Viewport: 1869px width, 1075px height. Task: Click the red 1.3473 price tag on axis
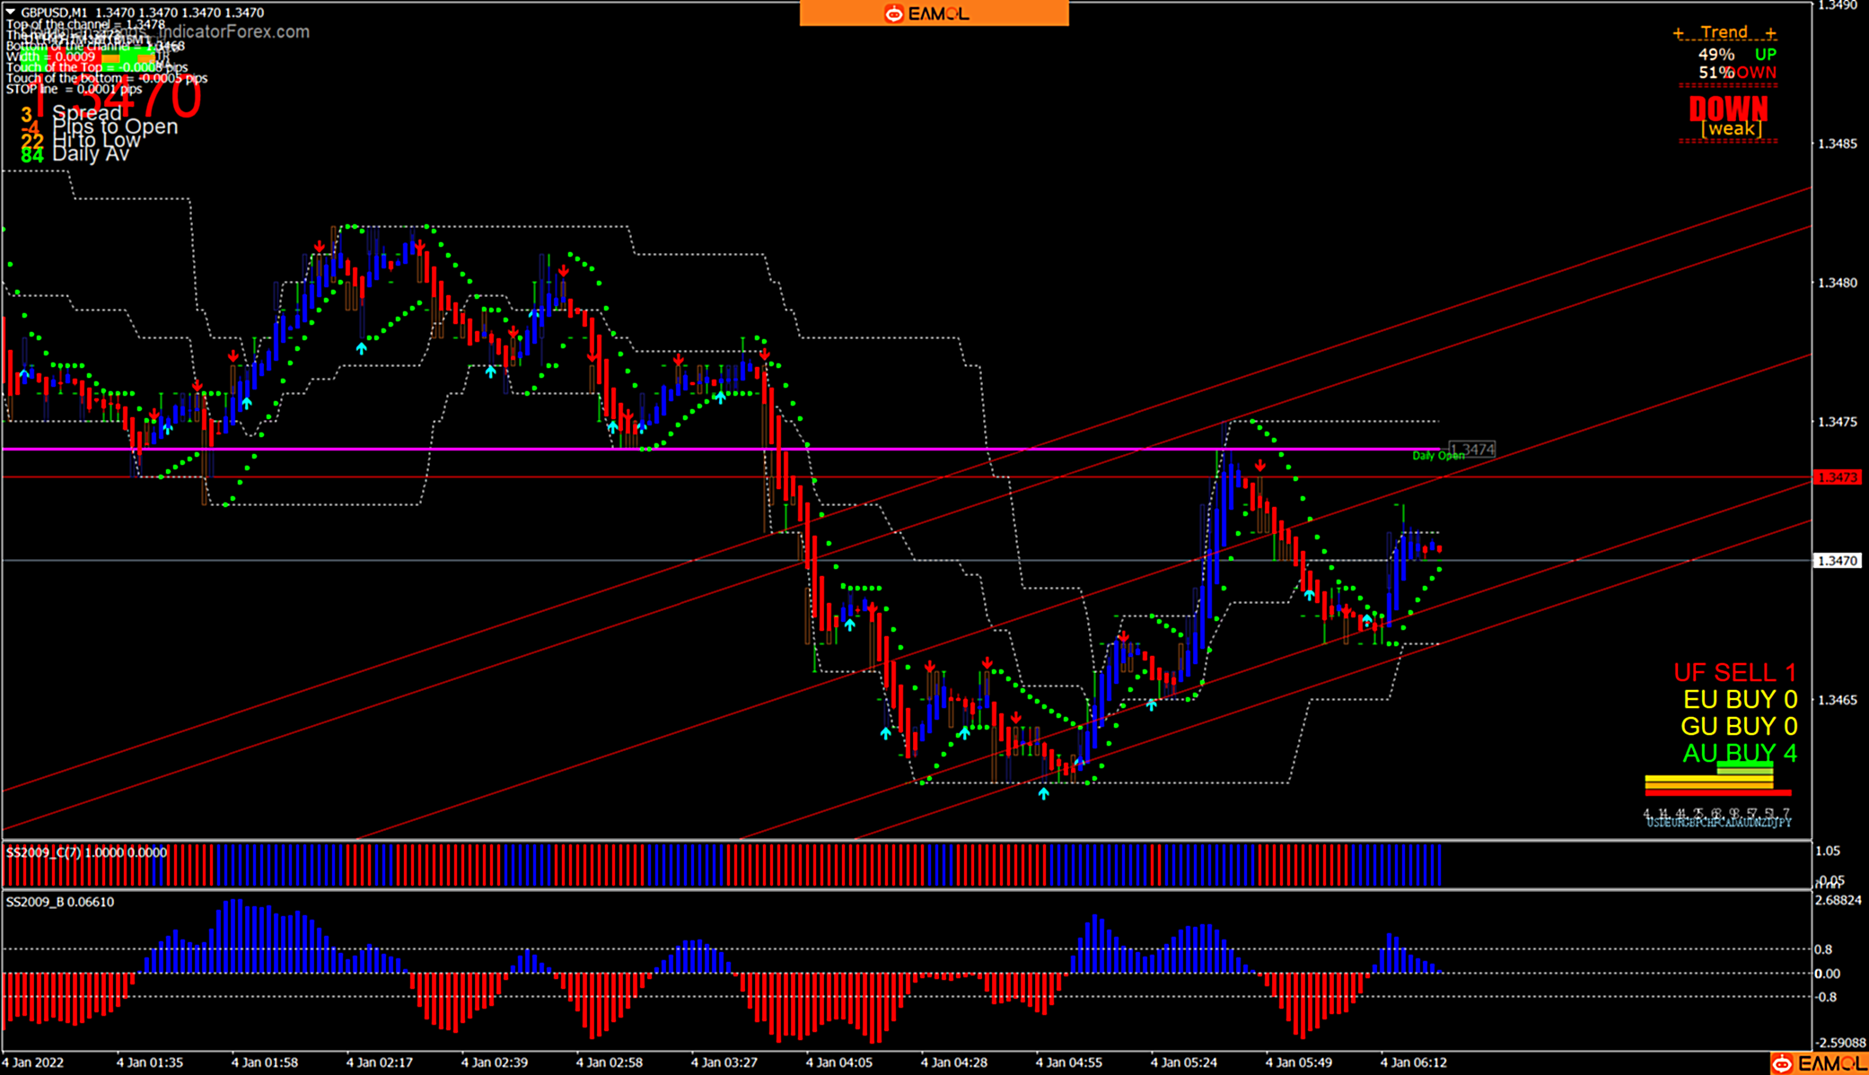point(1837,477)
